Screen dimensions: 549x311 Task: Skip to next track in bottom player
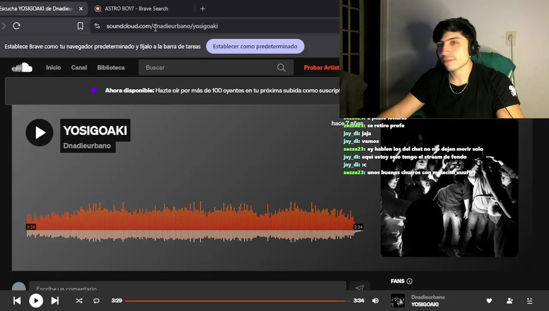coord(55,301)
